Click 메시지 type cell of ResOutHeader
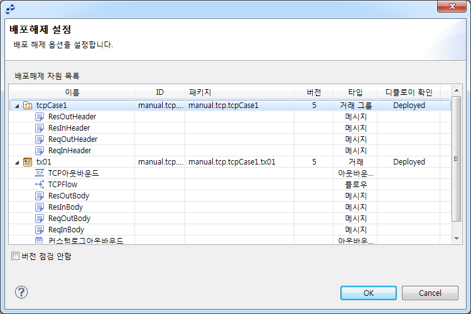The height and width of the screenshot is (314, 471). [x=355, y=117]
